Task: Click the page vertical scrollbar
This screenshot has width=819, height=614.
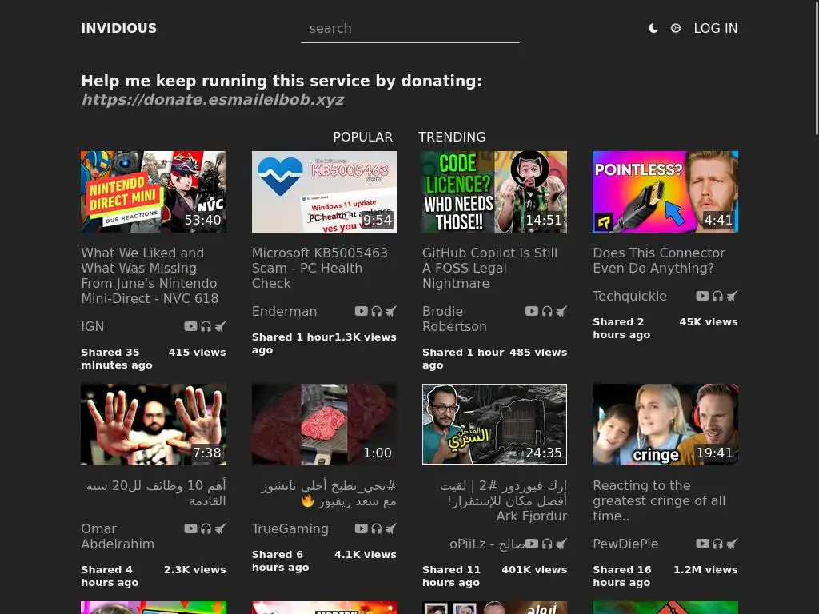Action: click(x=817, y=68)
